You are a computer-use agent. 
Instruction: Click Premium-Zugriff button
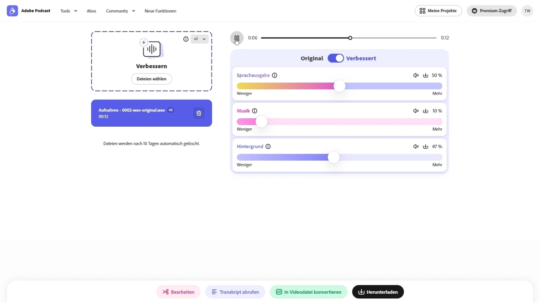tap(491, 11)
